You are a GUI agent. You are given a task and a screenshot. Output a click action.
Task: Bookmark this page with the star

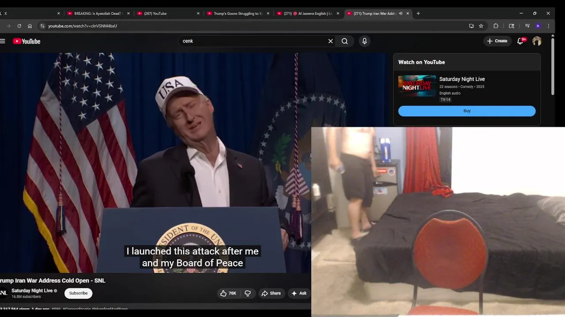tap(481, 26)
